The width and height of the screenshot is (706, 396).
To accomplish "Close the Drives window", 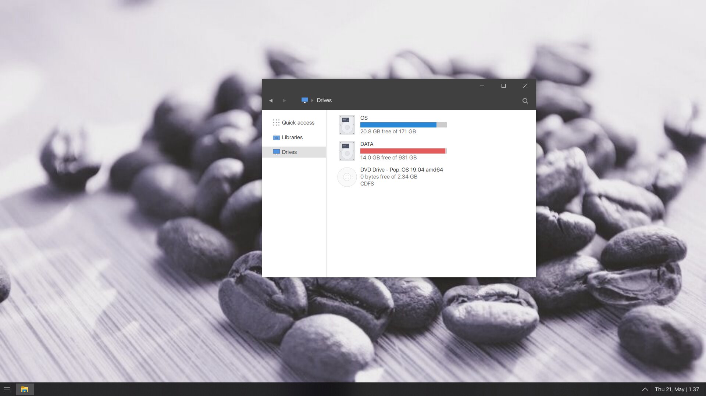I will pos(525,86).
